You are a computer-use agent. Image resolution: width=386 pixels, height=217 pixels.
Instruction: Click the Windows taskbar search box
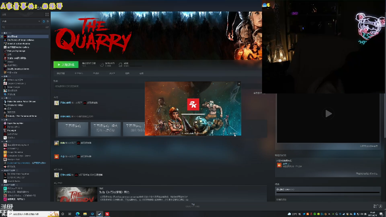click(34, 214)
